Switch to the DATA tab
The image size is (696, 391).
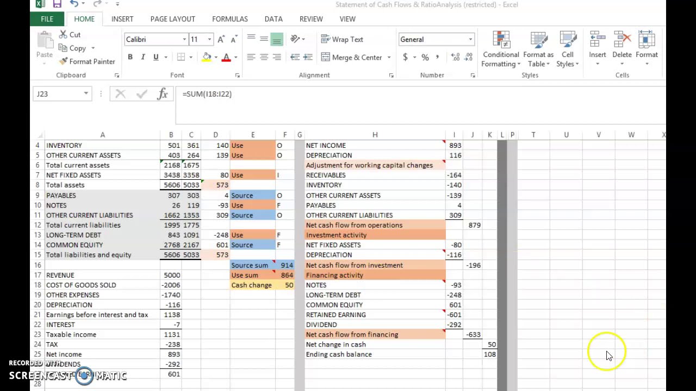274,19
